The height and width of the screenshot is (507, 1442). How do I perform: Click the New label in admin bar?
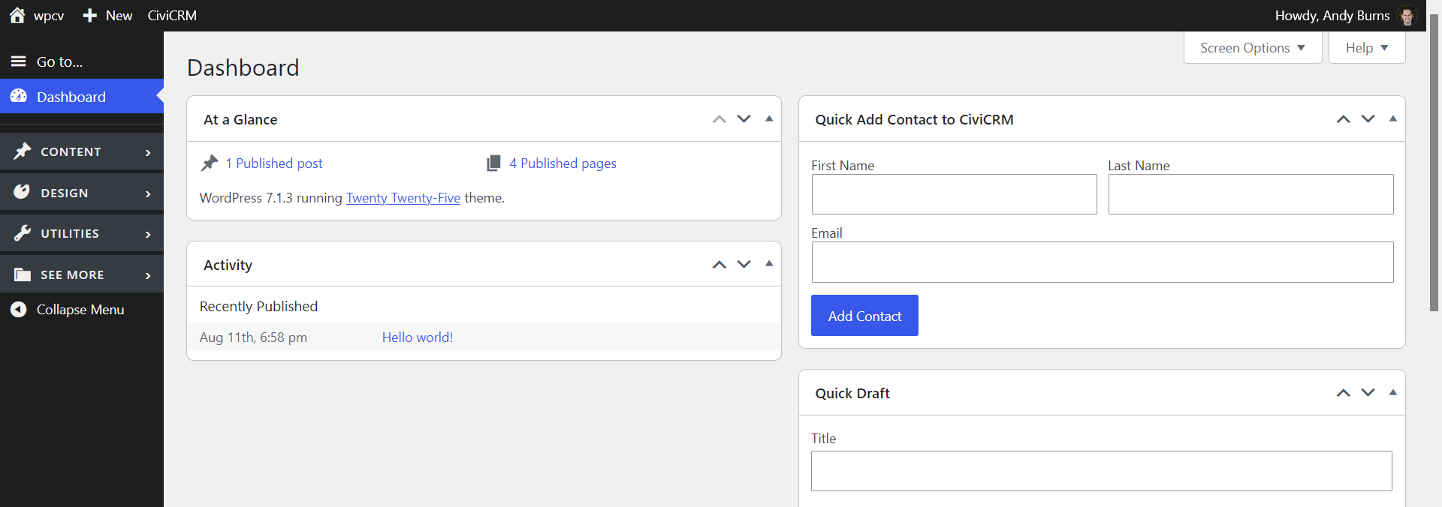(119, 15)
